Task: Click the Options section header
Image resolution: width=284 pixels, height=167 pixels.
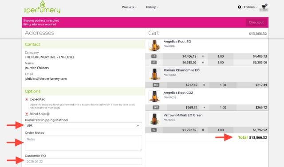Action: [83, 91]
